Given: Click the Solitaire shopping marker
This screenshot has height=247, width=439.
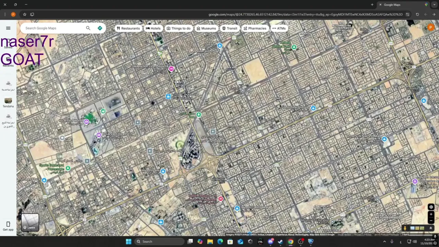Looking at the screenshot, I should coord(219,46).
